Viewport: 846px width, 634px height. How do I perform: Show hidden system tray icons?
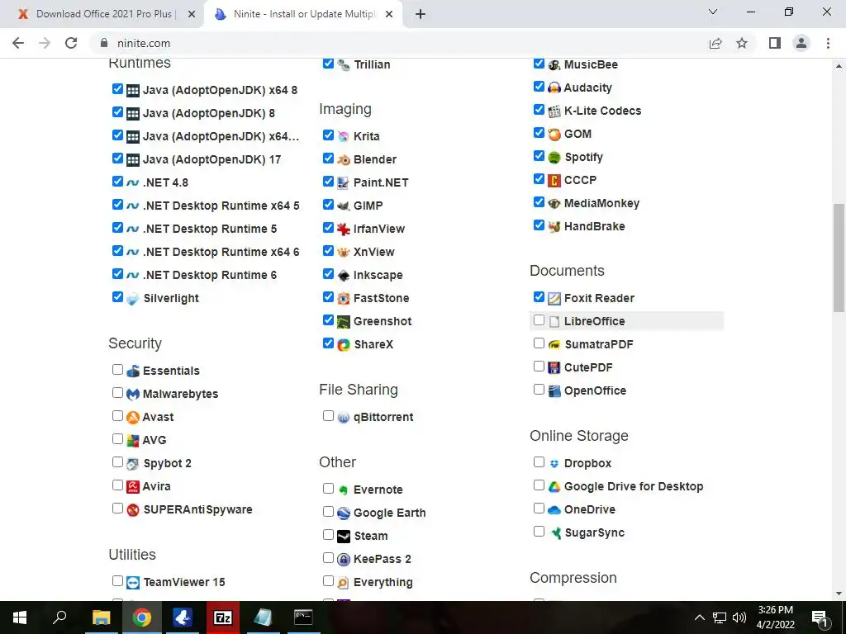699,617
